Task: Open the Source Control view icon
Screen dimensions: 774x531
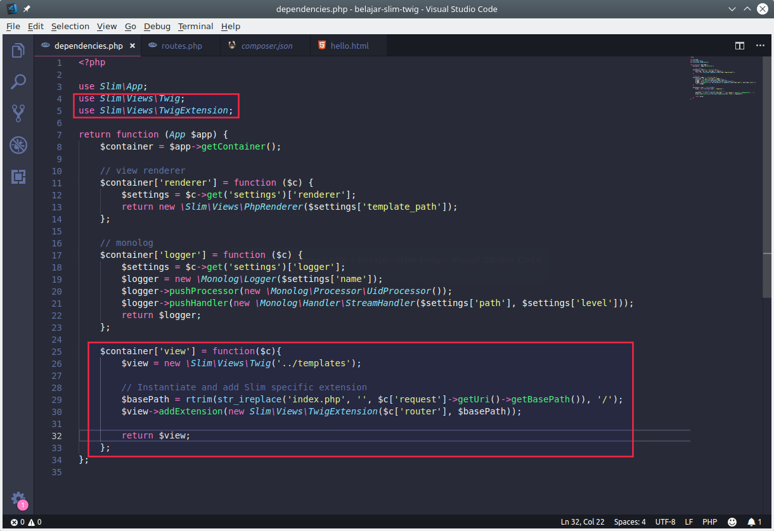Action: (18, 113)
